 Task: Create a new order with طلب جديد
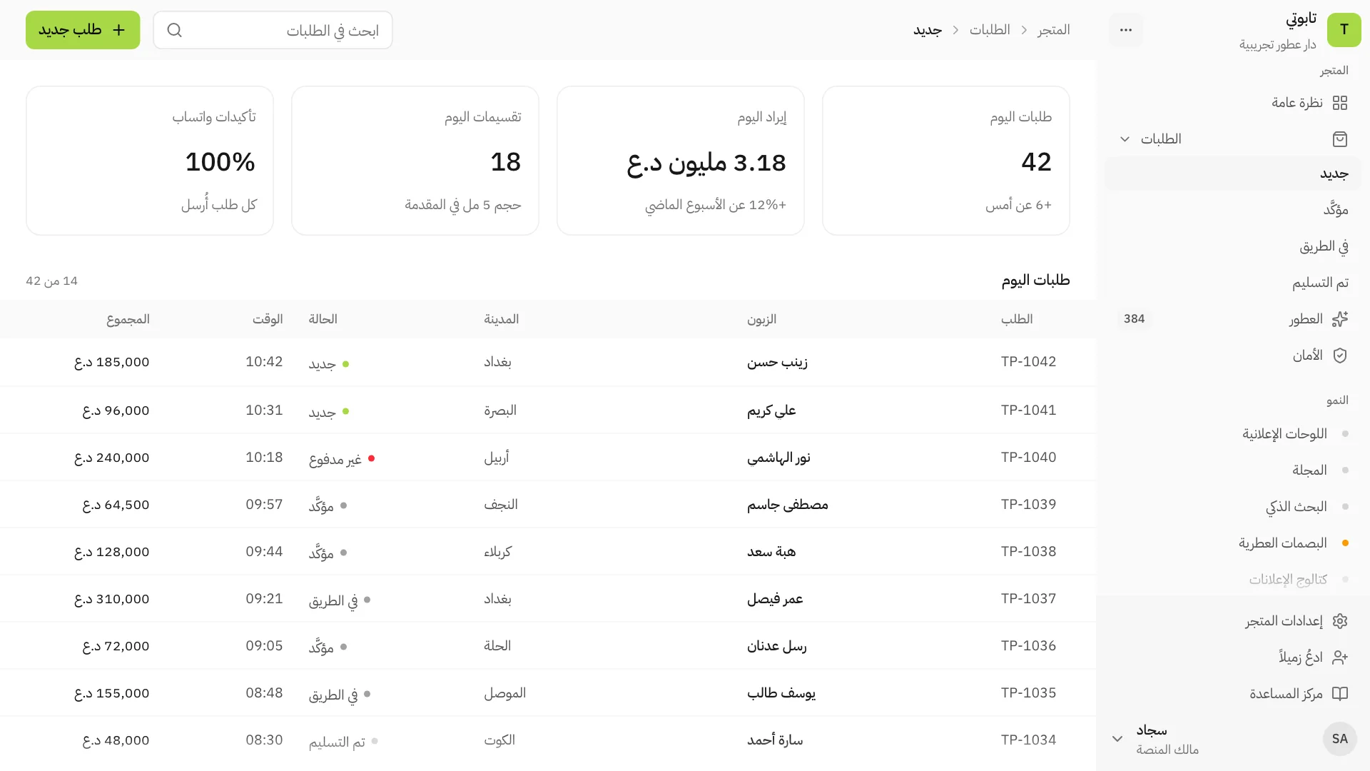tap(83, 30)
